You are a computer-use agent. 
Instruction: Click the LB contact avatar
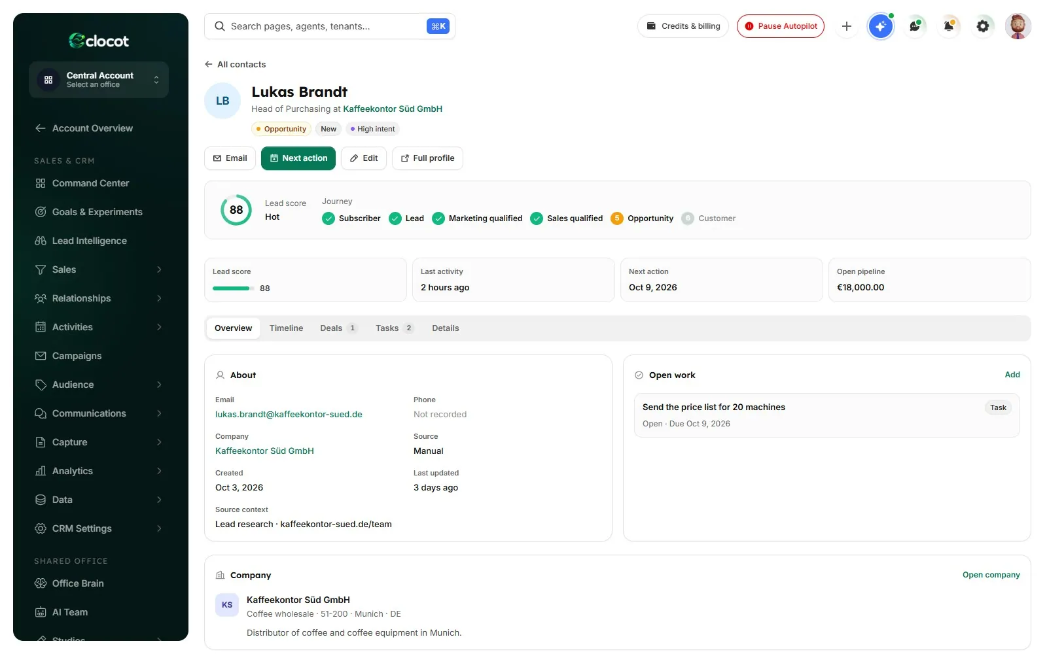(222, 101)
